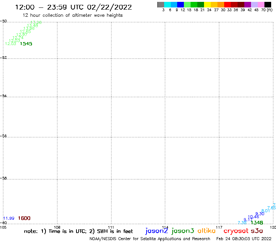Click the '108' longitude axis label

pos(57,227)
